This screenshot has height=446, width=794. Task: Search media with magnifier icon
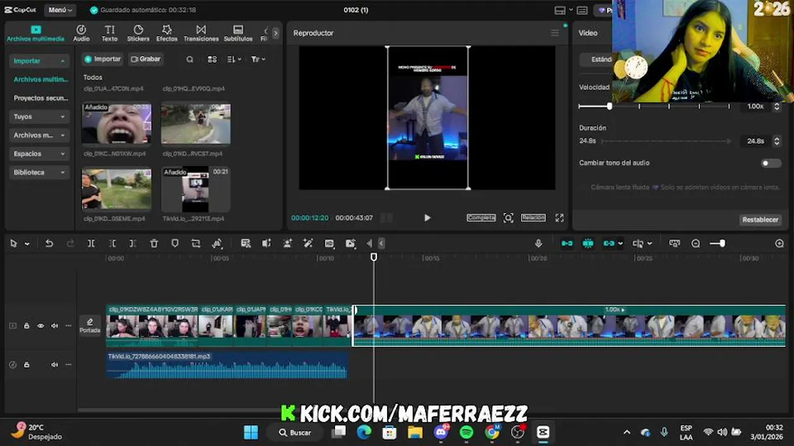(190, 59)
